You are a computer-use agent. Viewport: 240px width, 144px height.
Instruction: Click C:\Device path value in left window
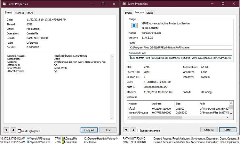[32, 43]
